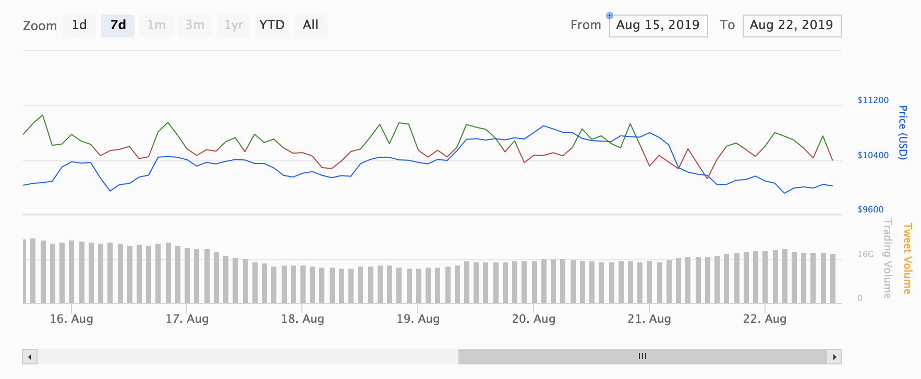
Task: Click the From label
Action: point(586,25)
